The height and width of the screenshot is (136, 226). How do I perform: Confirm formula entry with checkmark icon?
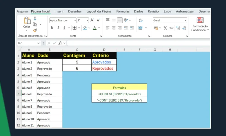click(x=54, y=43)
